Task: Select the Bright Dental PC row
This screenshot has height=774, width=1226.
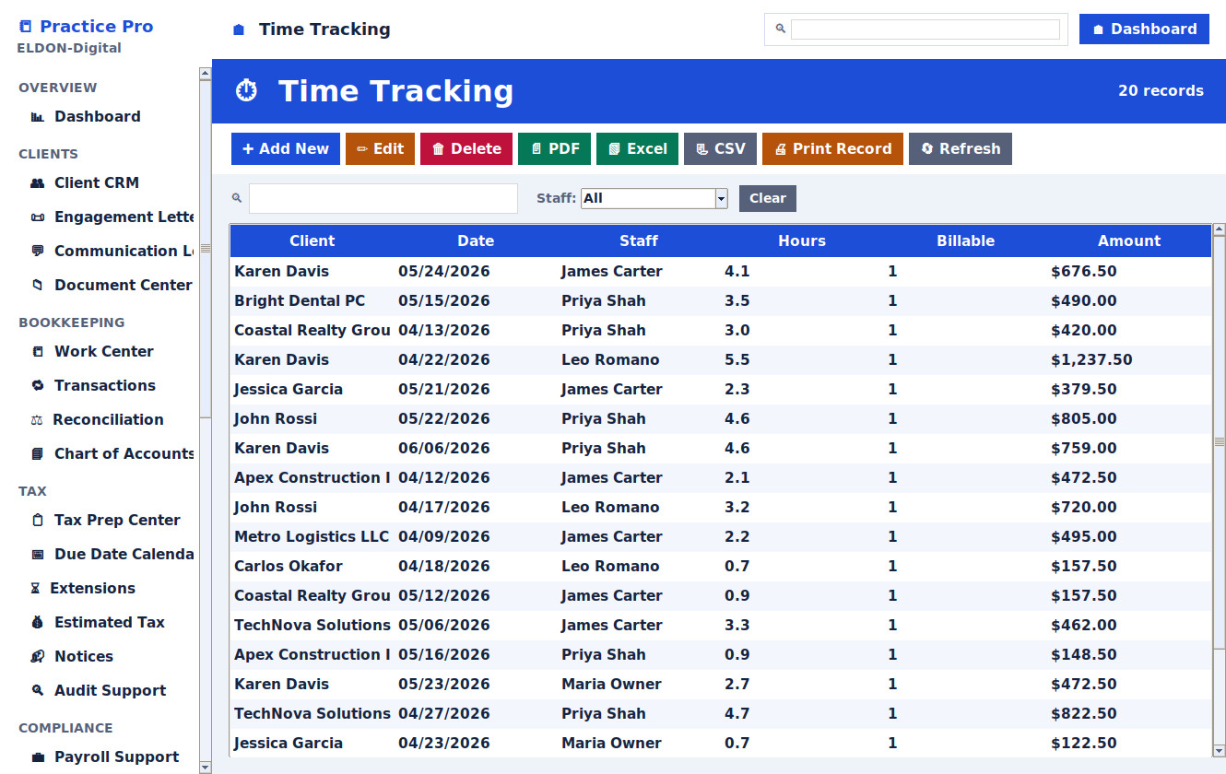Action: click(721, 301)
